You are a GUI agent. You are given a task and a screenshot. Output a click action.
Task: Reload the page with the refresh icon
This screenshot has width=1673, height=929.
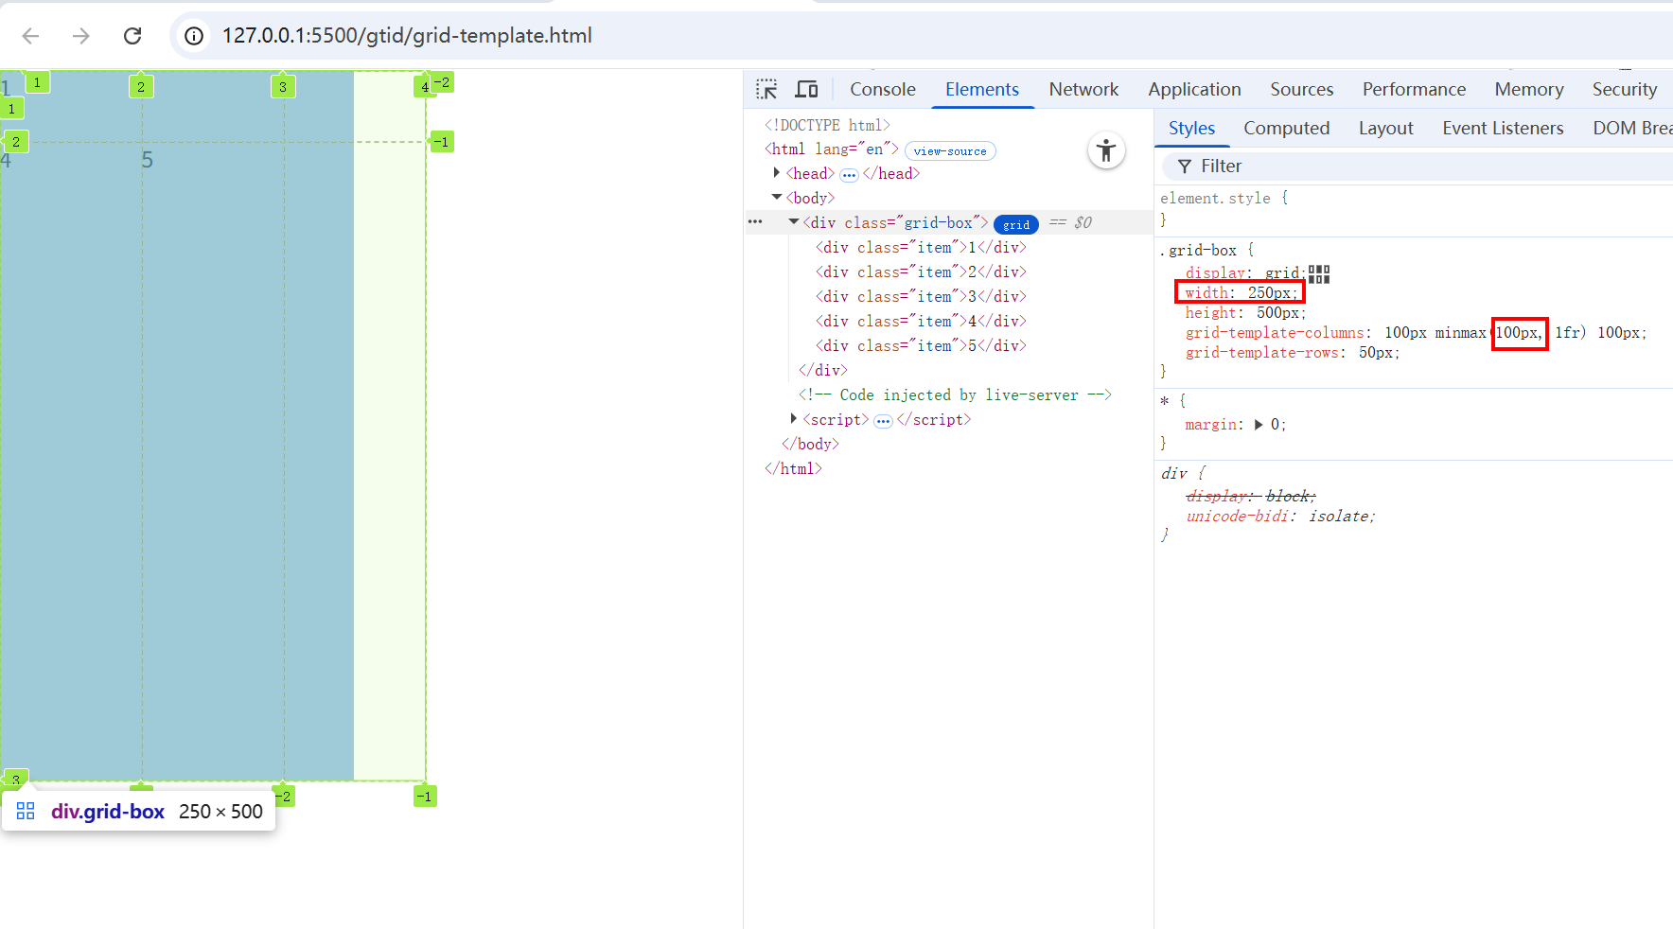tap(132, 36)
